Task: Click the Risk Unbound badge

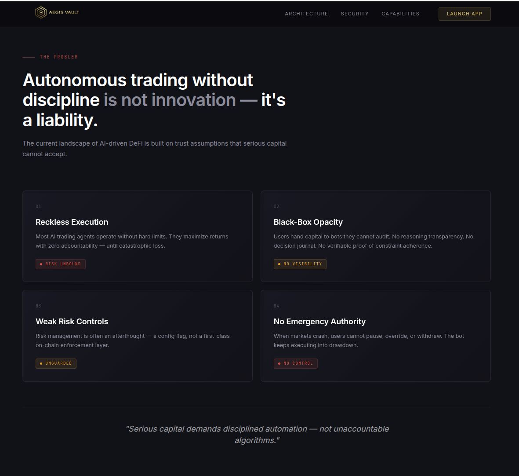Action: pos(61,264)
